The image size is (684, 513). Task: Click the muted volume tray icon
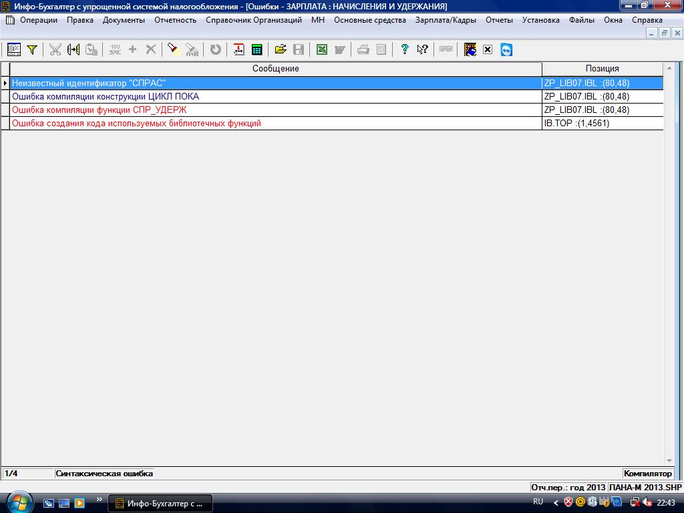pyautogui.click(x=647, y=502)
